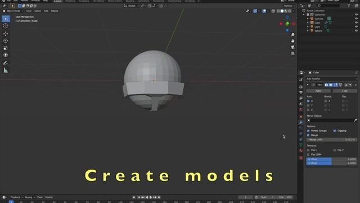Click the outliner filter funnel icon
Viewport: 360px width, 203px height.
coord(349,6)
